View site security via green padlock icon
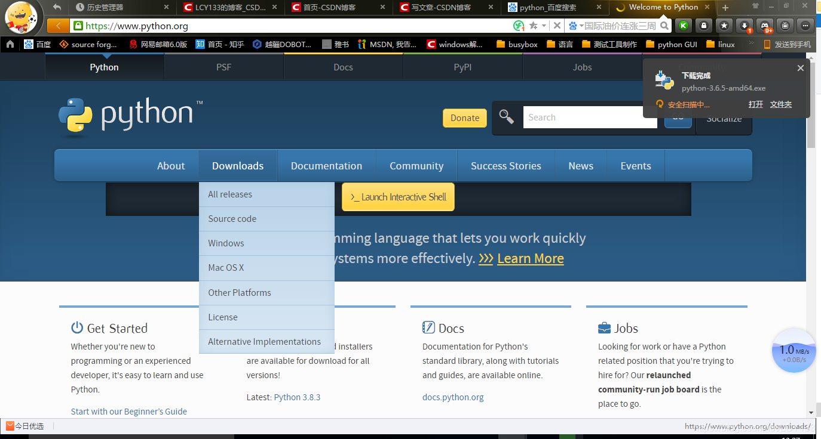This screenshot has width=821, height=439. (x=78, y=26)
